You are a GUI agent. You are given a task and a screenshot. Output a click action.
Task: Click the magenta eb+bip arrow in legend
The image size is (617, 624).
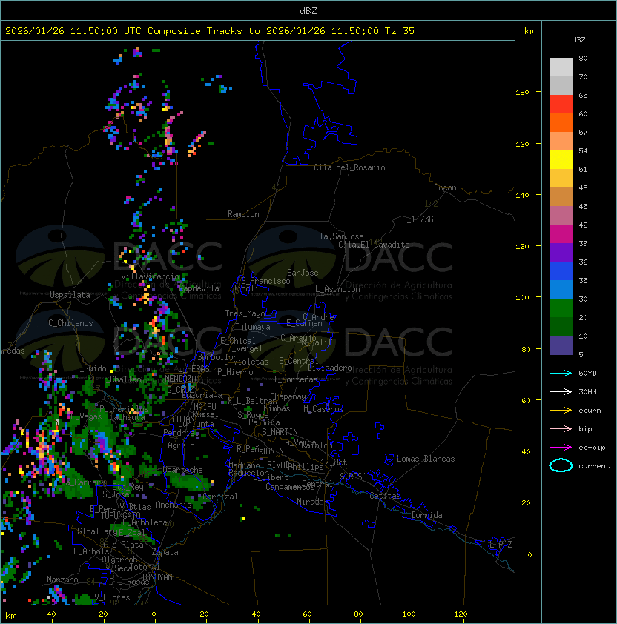561,448
